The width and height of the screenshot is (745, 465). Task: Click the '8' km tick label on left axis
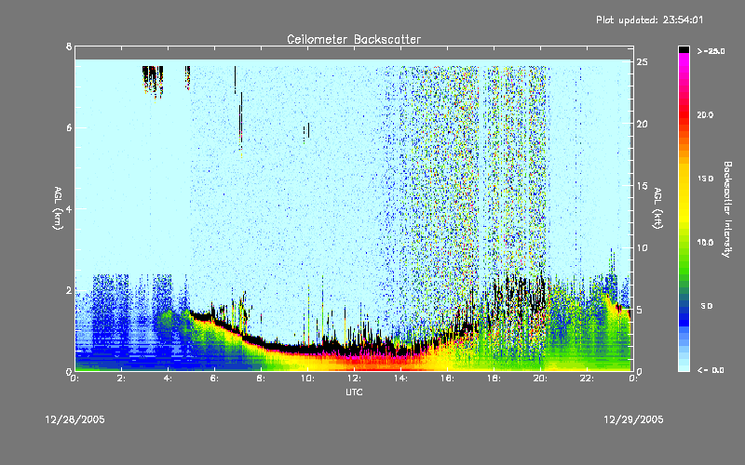click(x=69, y=46)
